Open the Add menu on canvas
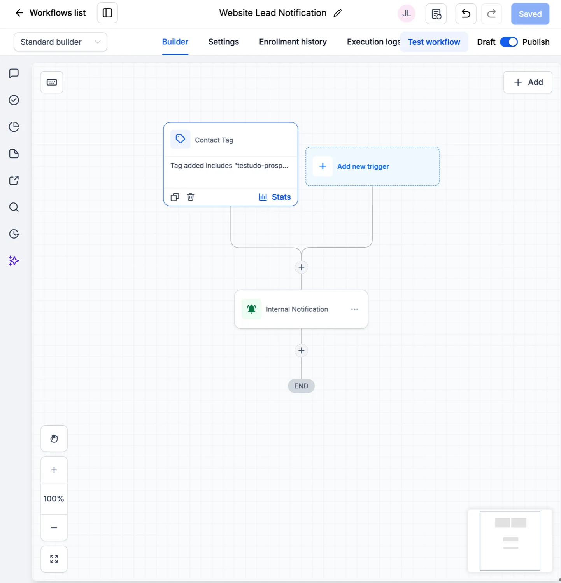 (528, 82)
